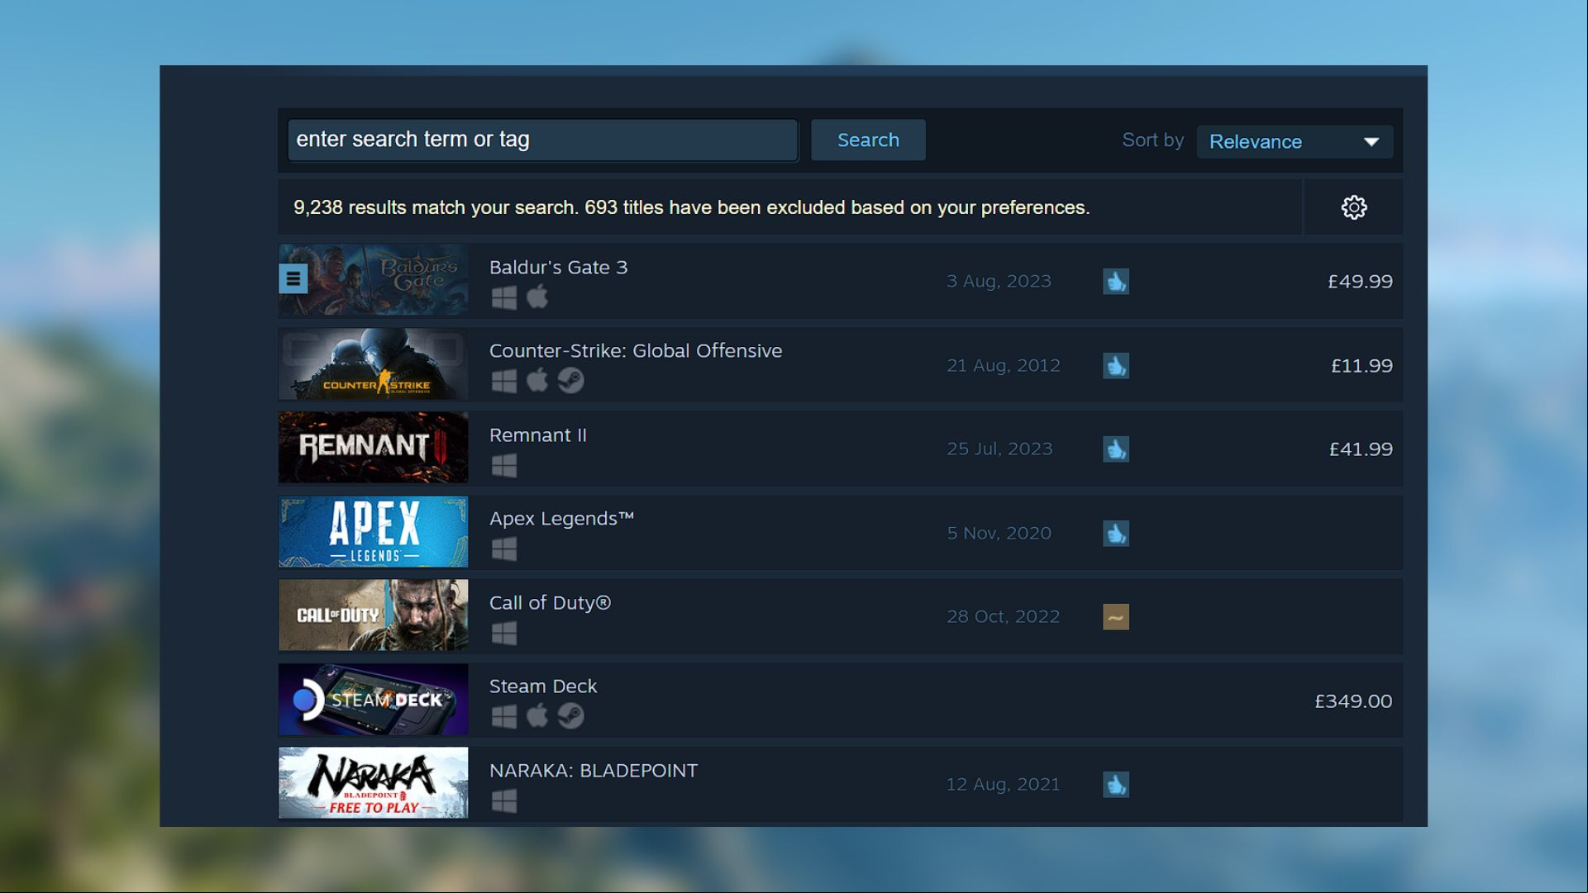Screen dimensions: 1588x893
Task: Click the release date 12 Aug, 2021
Action: pos(1003,785)
